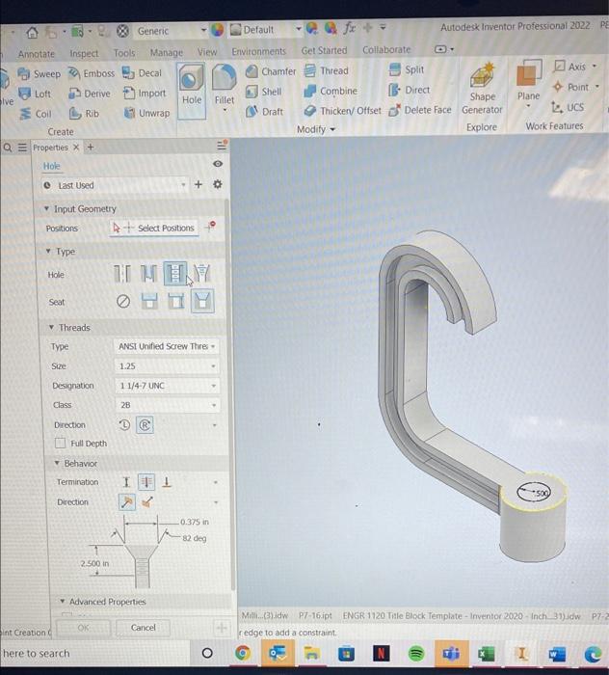Click the Loft tool
The height and width of the screenshot is (675, 609).
35,94
